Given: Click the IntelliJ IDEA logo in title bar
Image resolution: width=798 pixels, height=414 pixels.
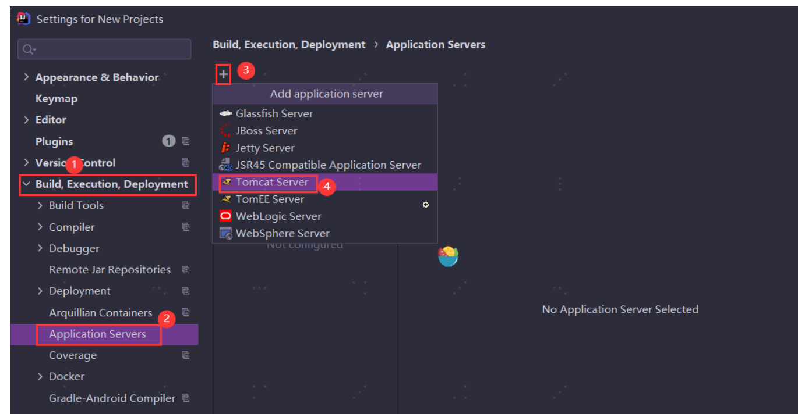Looking at the screenshot, I should (x=23, y=19).
